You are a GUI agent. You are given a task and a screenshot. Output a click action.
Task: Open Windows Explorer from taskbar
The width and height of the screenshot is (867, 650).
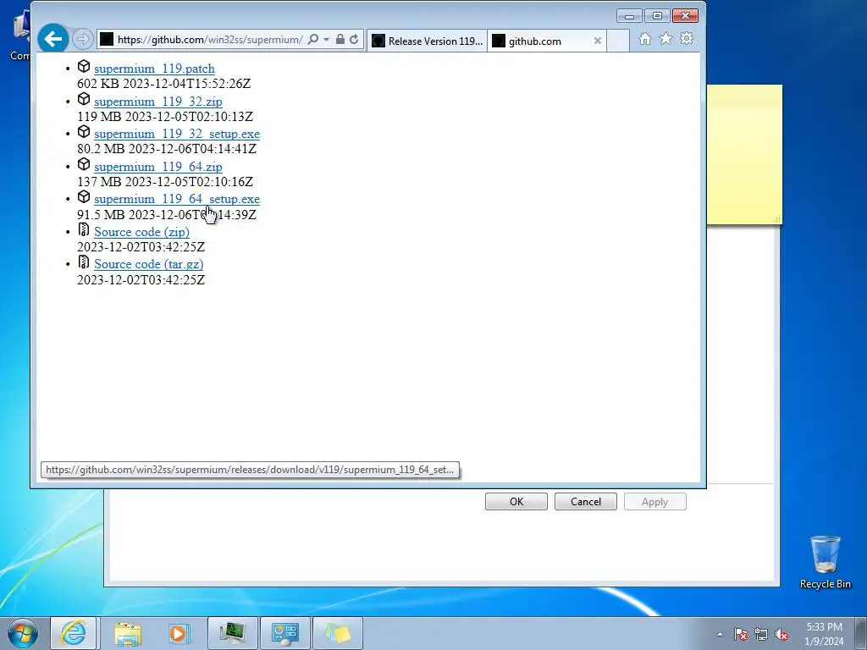(128, 633)
